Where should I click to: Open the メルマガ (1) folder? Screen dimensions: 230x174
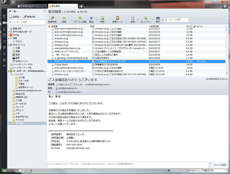point(22,117)
